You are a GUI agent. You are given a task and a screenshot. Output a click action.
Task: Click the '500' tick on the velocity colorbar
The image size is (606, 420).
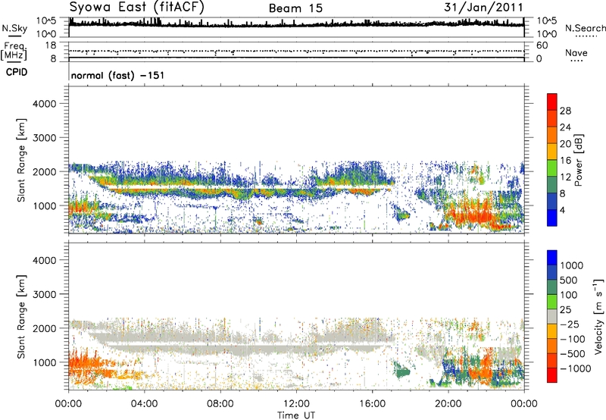pyautogui.click(x=569, y=280)
